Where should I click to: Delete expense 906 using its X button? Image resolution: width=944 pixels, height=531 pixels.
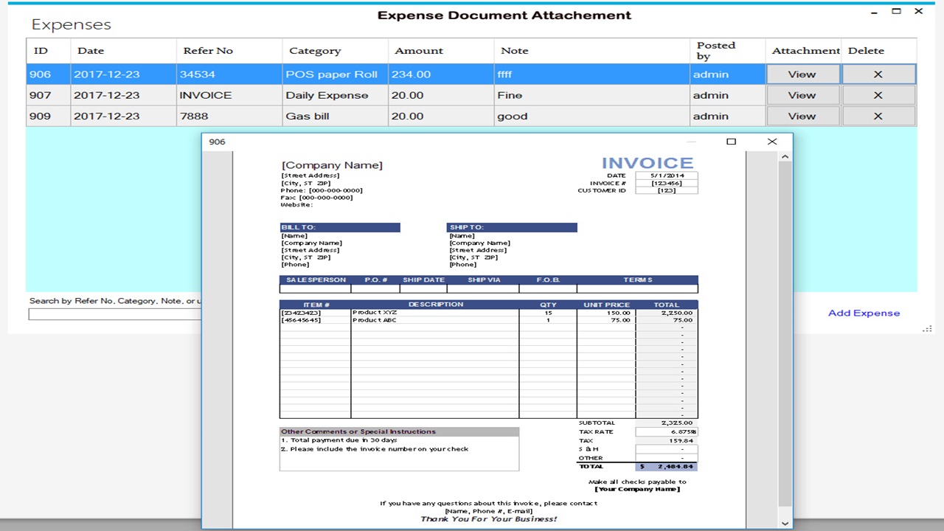coord(878,74)
